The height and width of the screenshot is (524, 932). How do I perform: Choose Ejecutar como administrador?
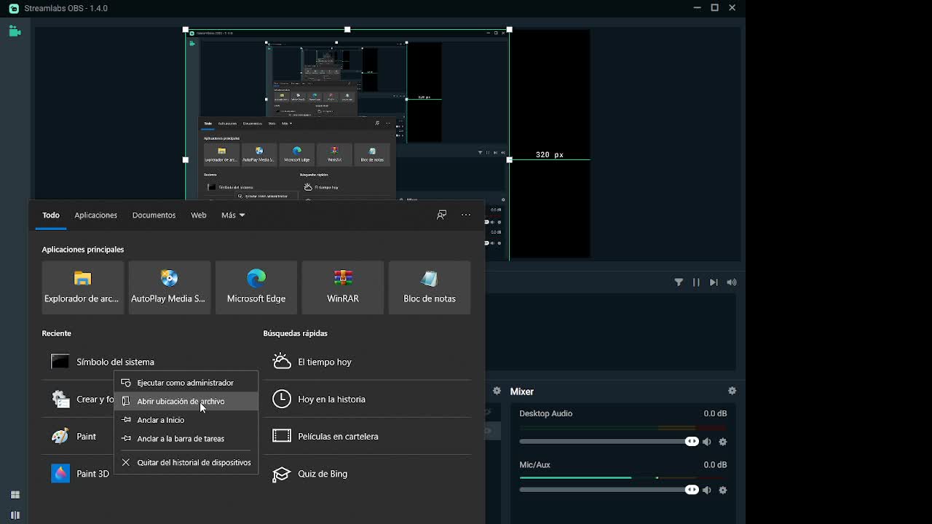[x=186, y=383]
